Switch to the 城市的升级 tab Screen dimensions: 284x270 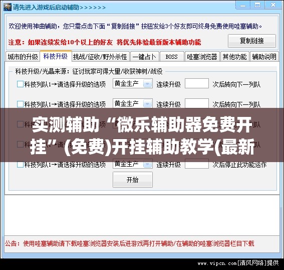point(23,57)
